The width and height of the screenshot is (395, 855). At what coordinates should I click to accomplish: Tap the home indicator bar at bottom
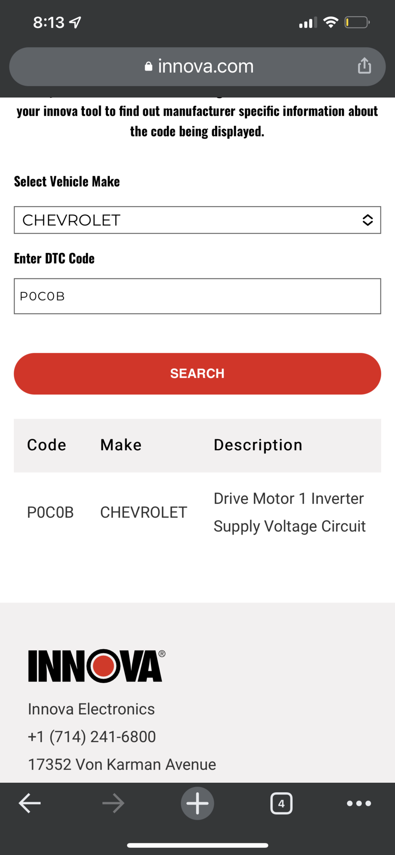pos(197,845)
